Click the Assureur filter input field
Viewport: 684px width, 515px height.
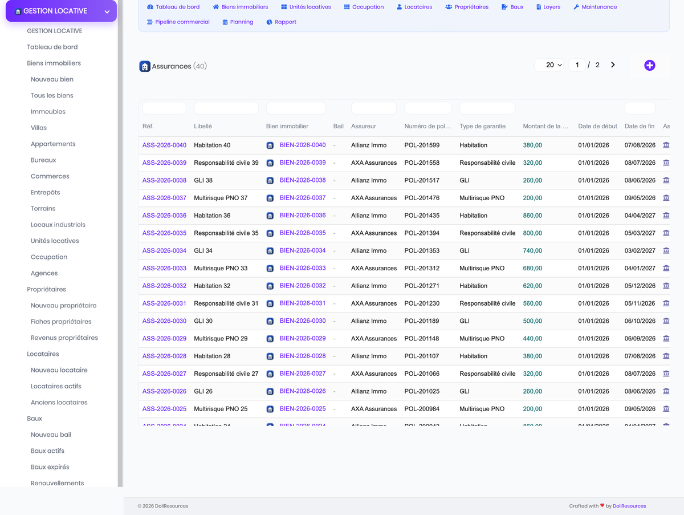(374, 108)
